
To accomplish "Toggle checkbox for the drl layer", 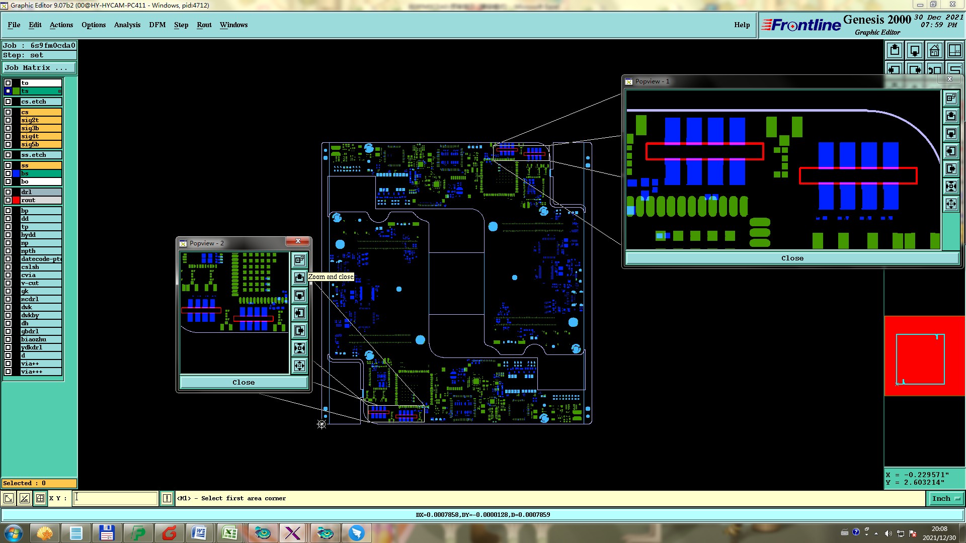I will click(8, 192).
